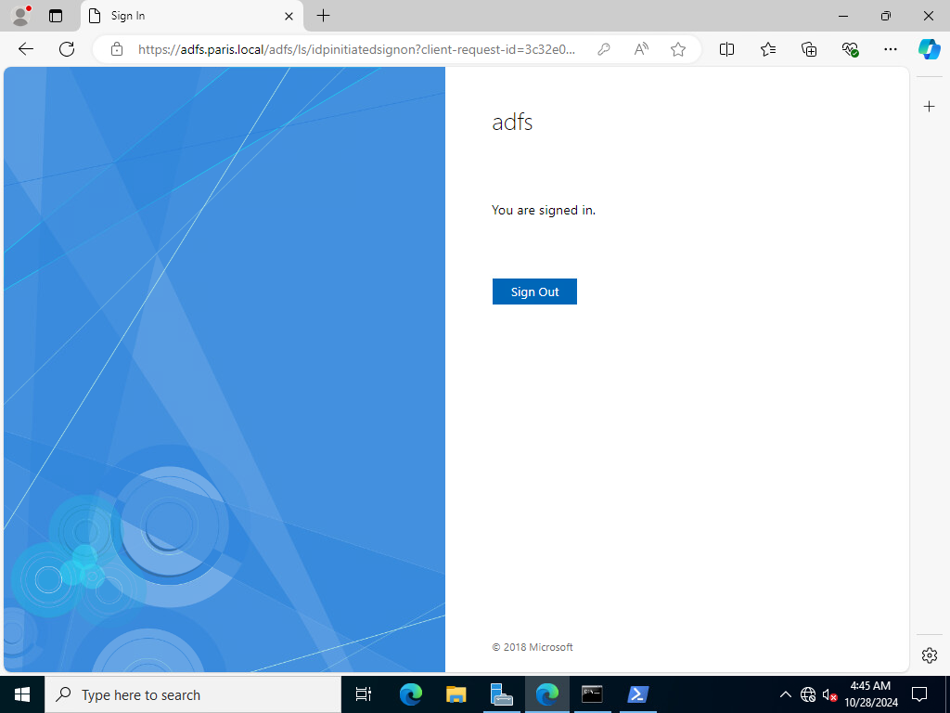Open the tab actions menu
The width and height of the screenshot is (950, 713).
click(x=56, y=16)
